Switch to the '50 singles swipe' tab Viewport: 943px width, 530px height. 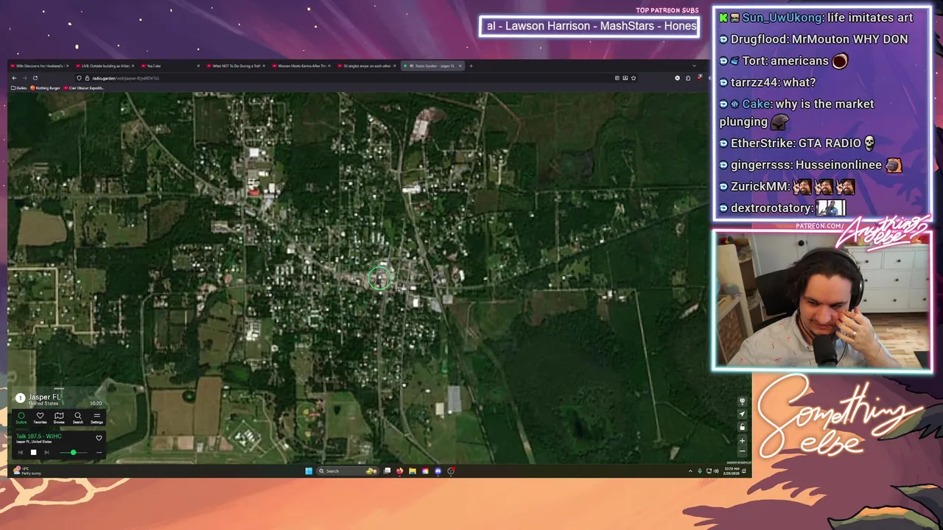366,66
